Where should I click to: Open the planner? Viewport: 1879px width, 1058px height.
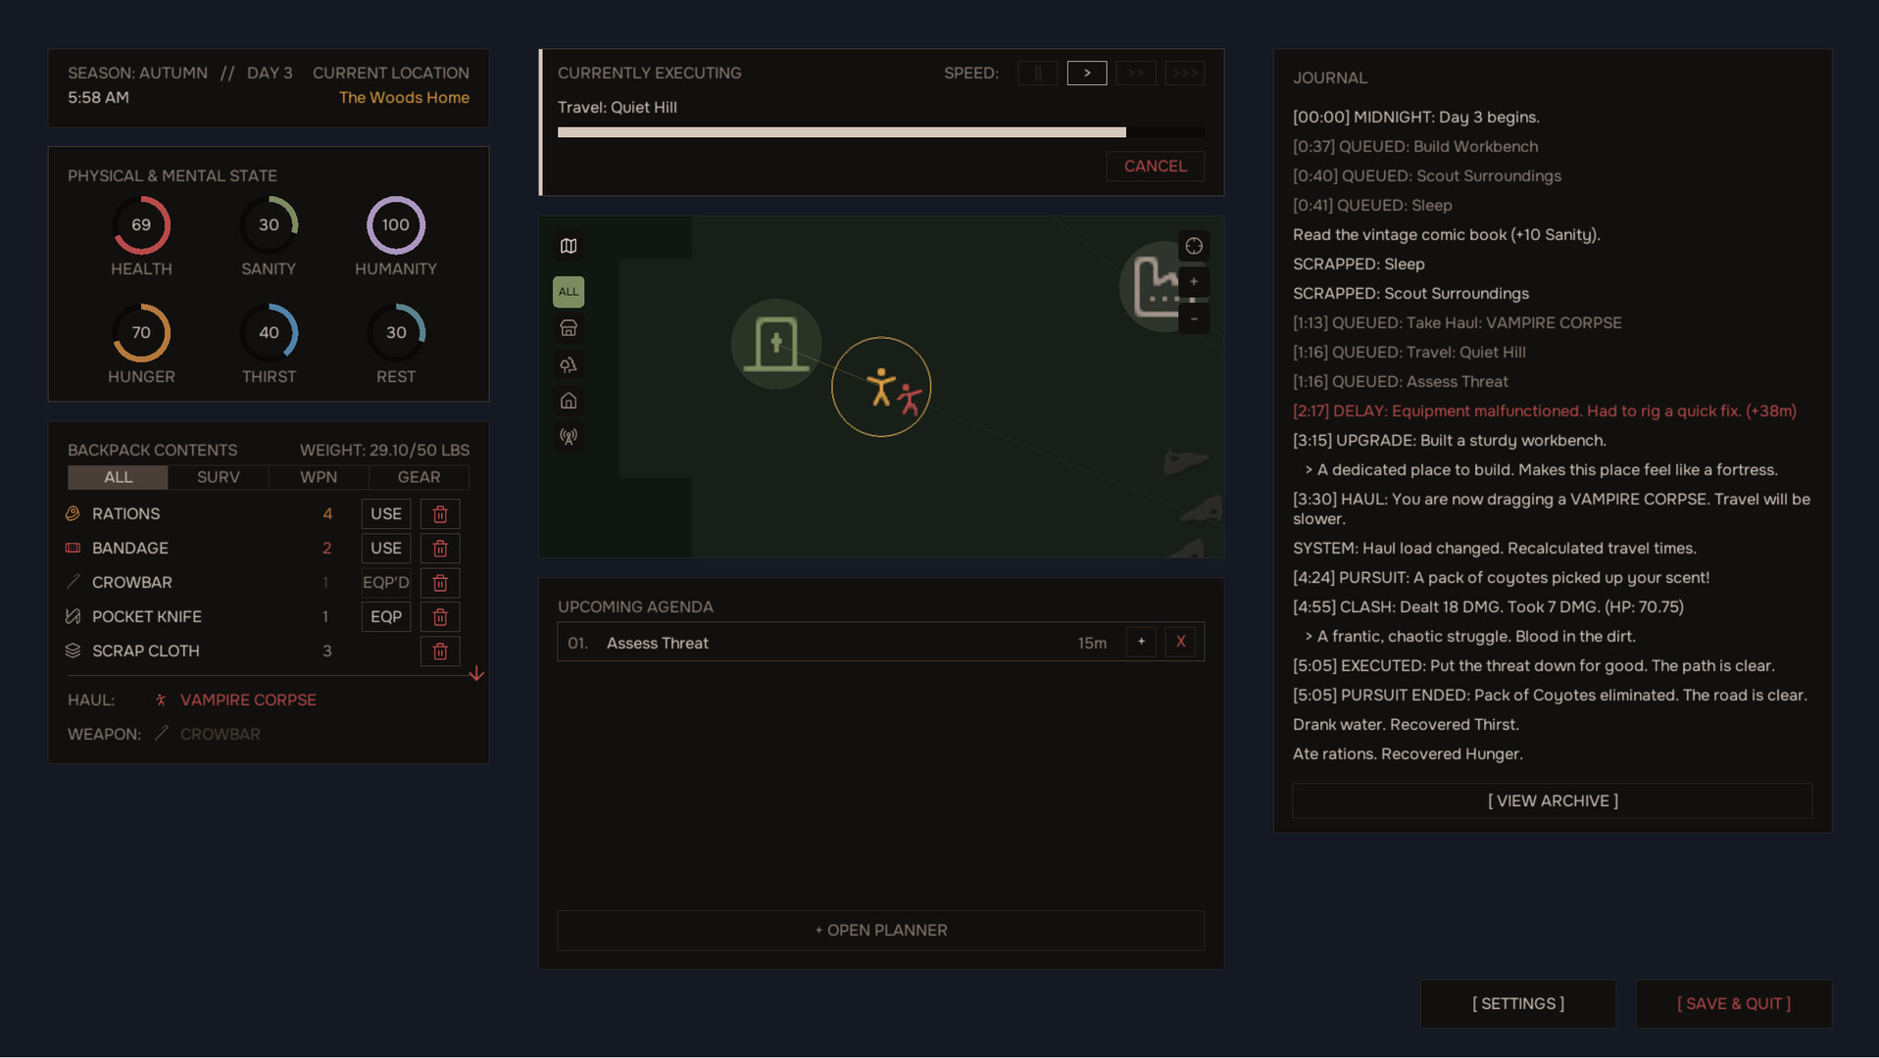(881, 931)
